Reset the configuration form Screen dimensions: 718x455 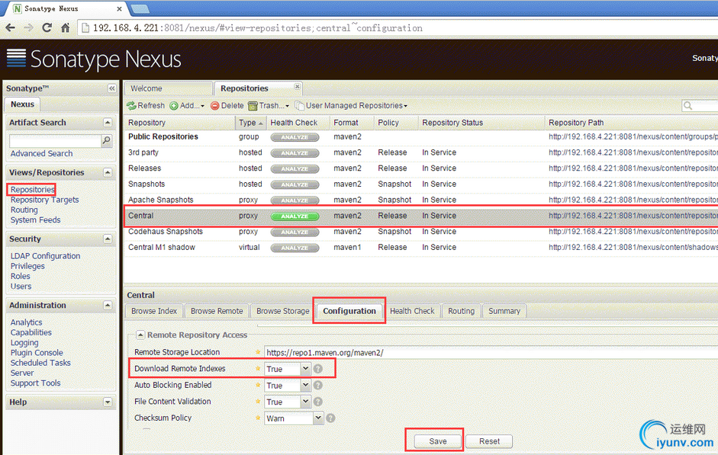(x=489, y=441)
